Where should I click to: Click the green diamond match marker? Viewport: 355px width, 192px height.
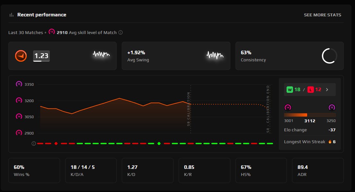(159, 144)
